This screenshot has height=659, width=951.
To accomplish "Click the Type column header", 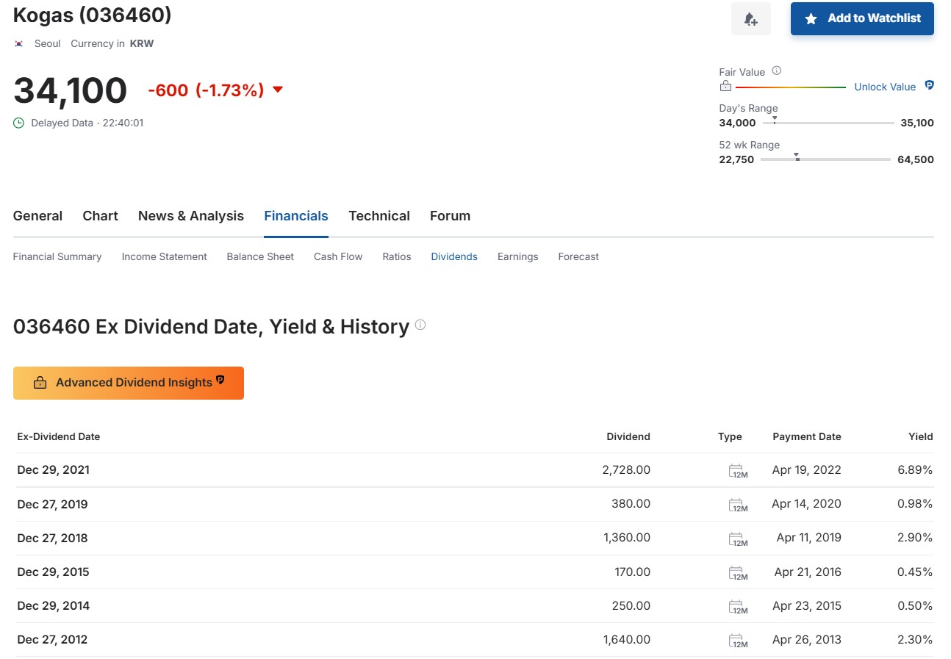I will point(730,436).
